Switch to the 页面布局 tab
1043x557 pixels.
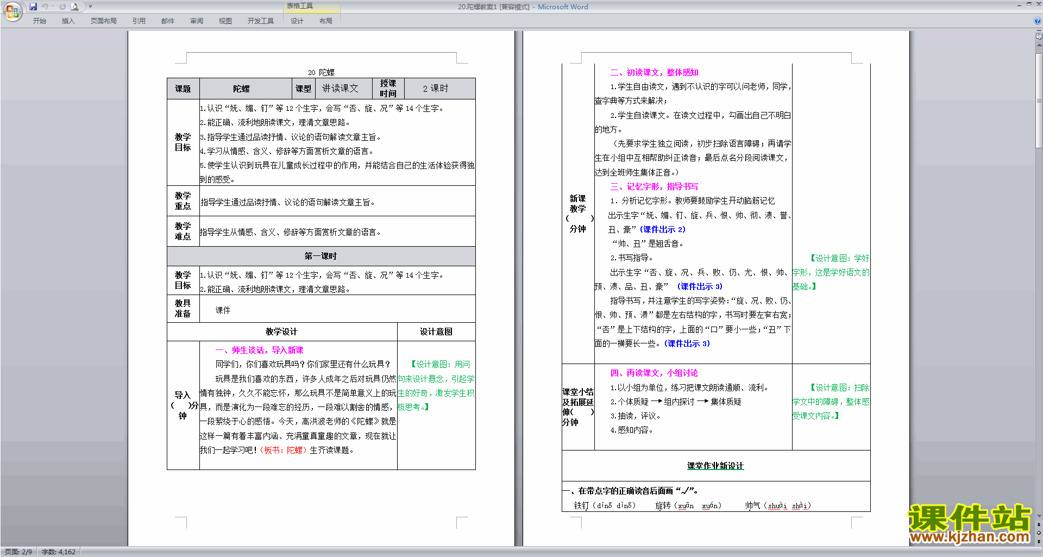coord(103,21)
